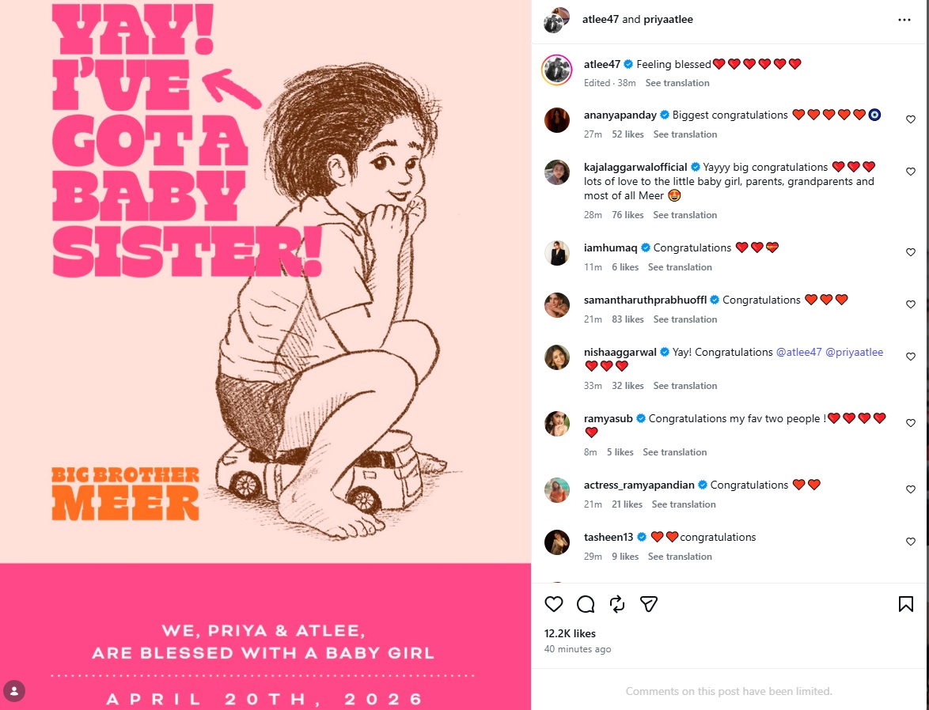View 83 likes on samantharuthprabhuoffl's comment
This screenshot has height=710, width=929.
click(x=628, y=319)
